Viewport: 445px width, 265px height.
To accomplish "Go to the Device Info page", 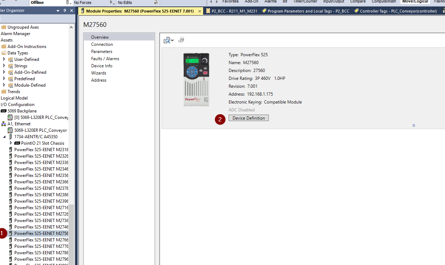I will tap(102, 66).
